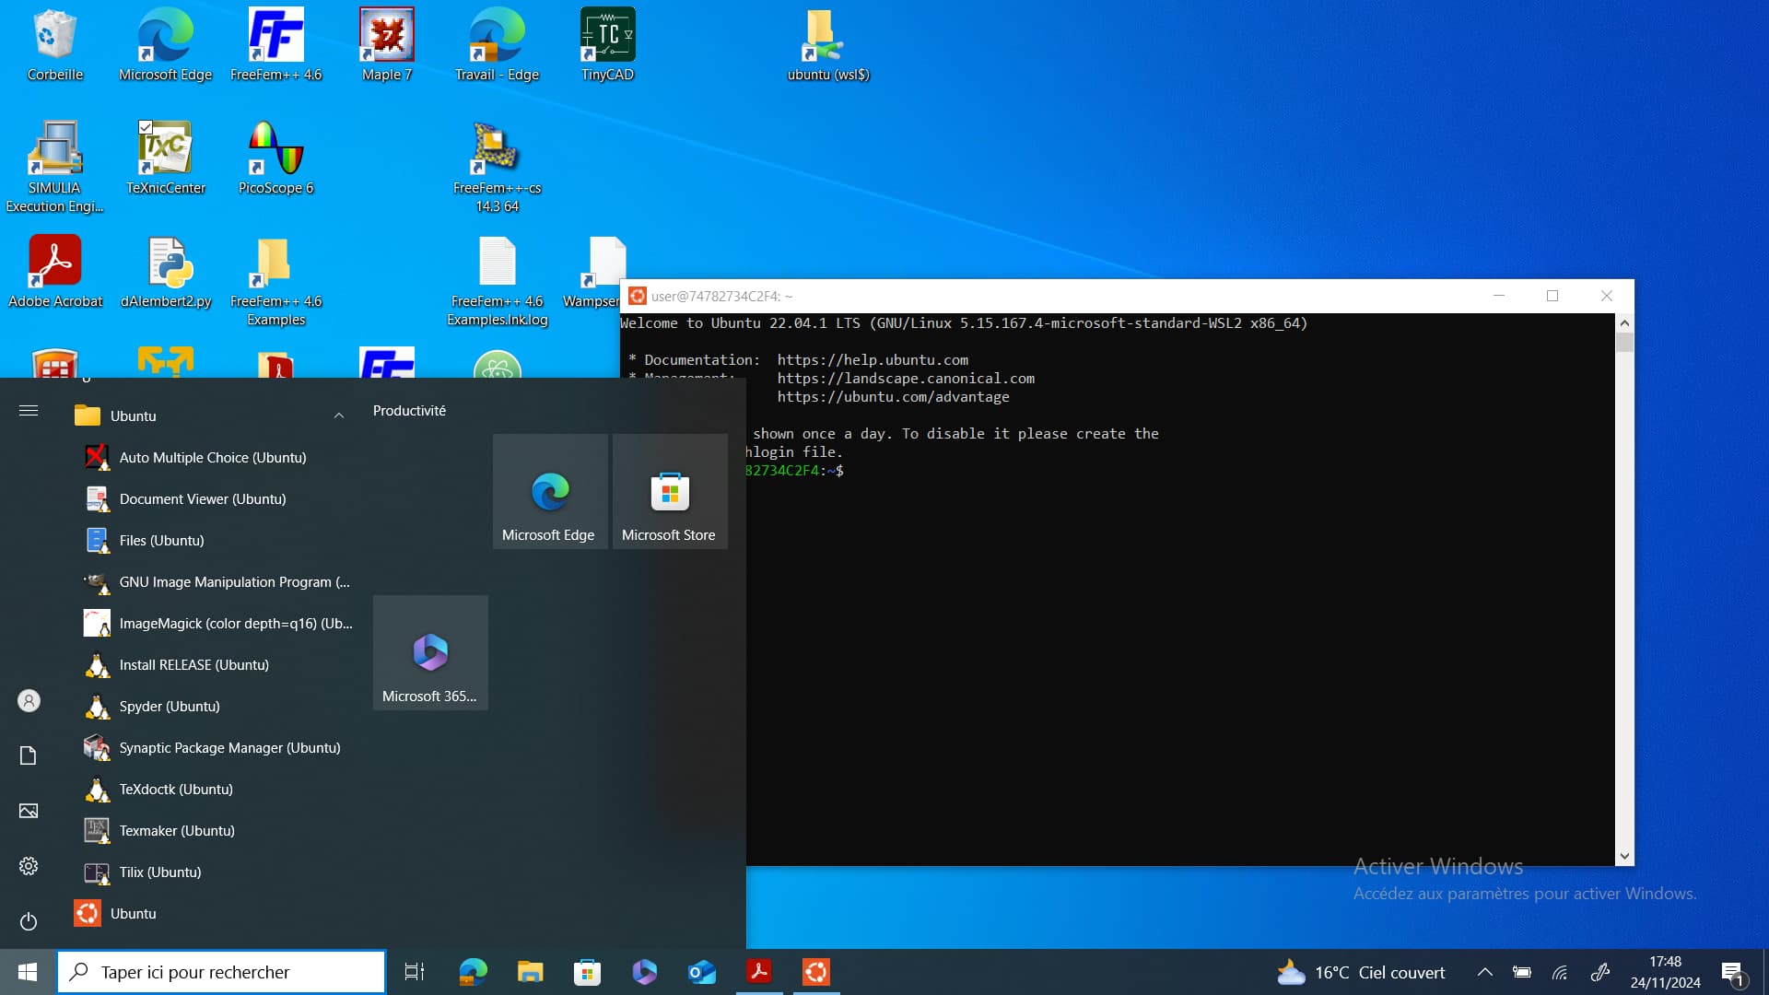The image size is (1769, 995).
Task: Open Microsoft Store tile
Action: (670, 491)
